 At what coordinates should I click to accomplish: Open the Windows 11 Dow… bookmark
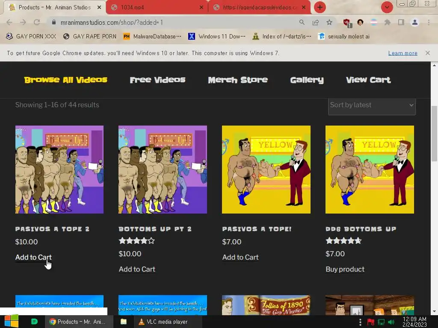coord(217,36)
